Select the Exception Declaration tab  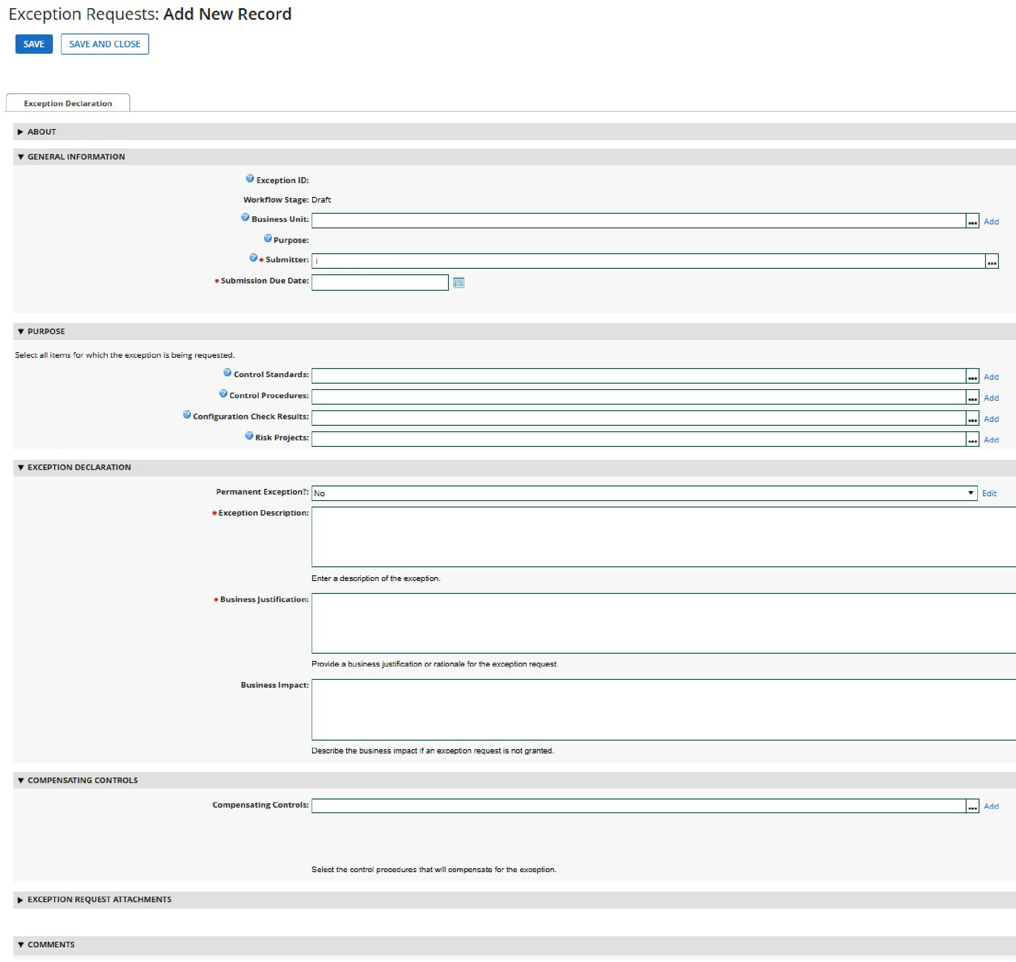tap(68, 103)
